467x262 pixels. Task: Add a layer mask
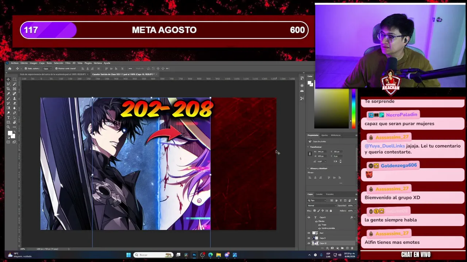tap(332, 248)
